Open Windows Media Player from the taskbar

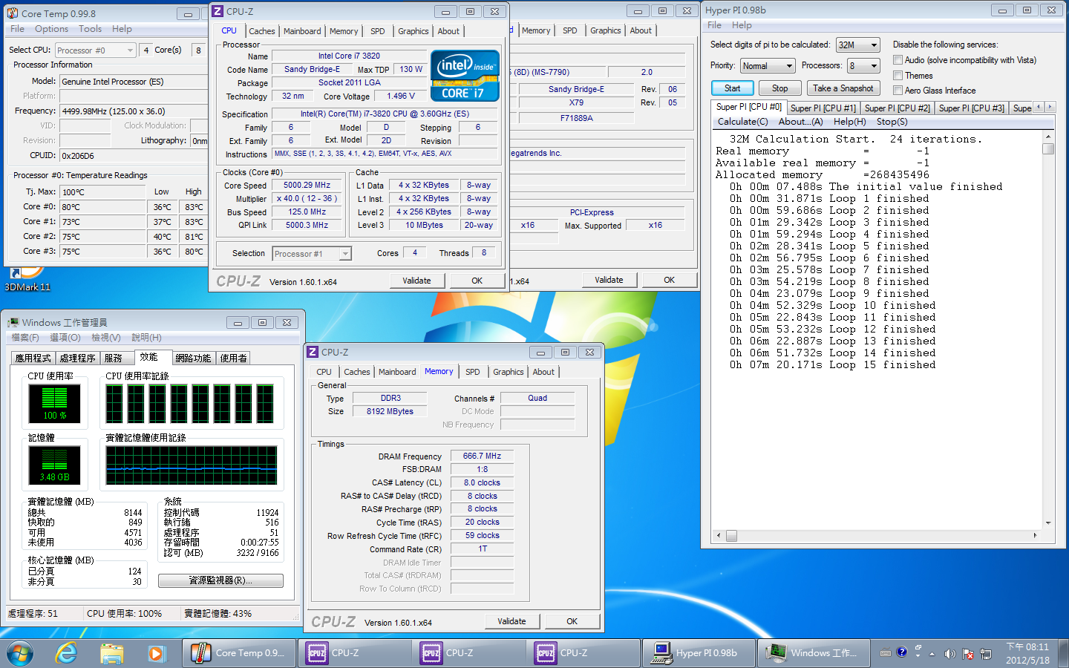(156, 653)
